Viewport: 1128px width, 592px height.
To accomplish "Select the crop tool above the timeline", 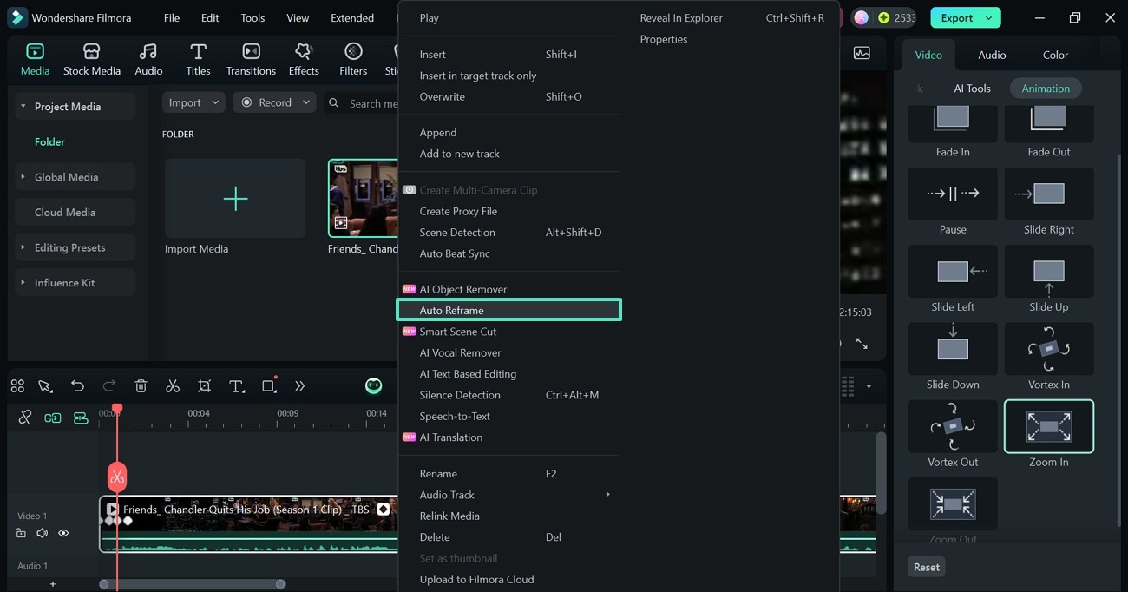I will click(204, 385).
